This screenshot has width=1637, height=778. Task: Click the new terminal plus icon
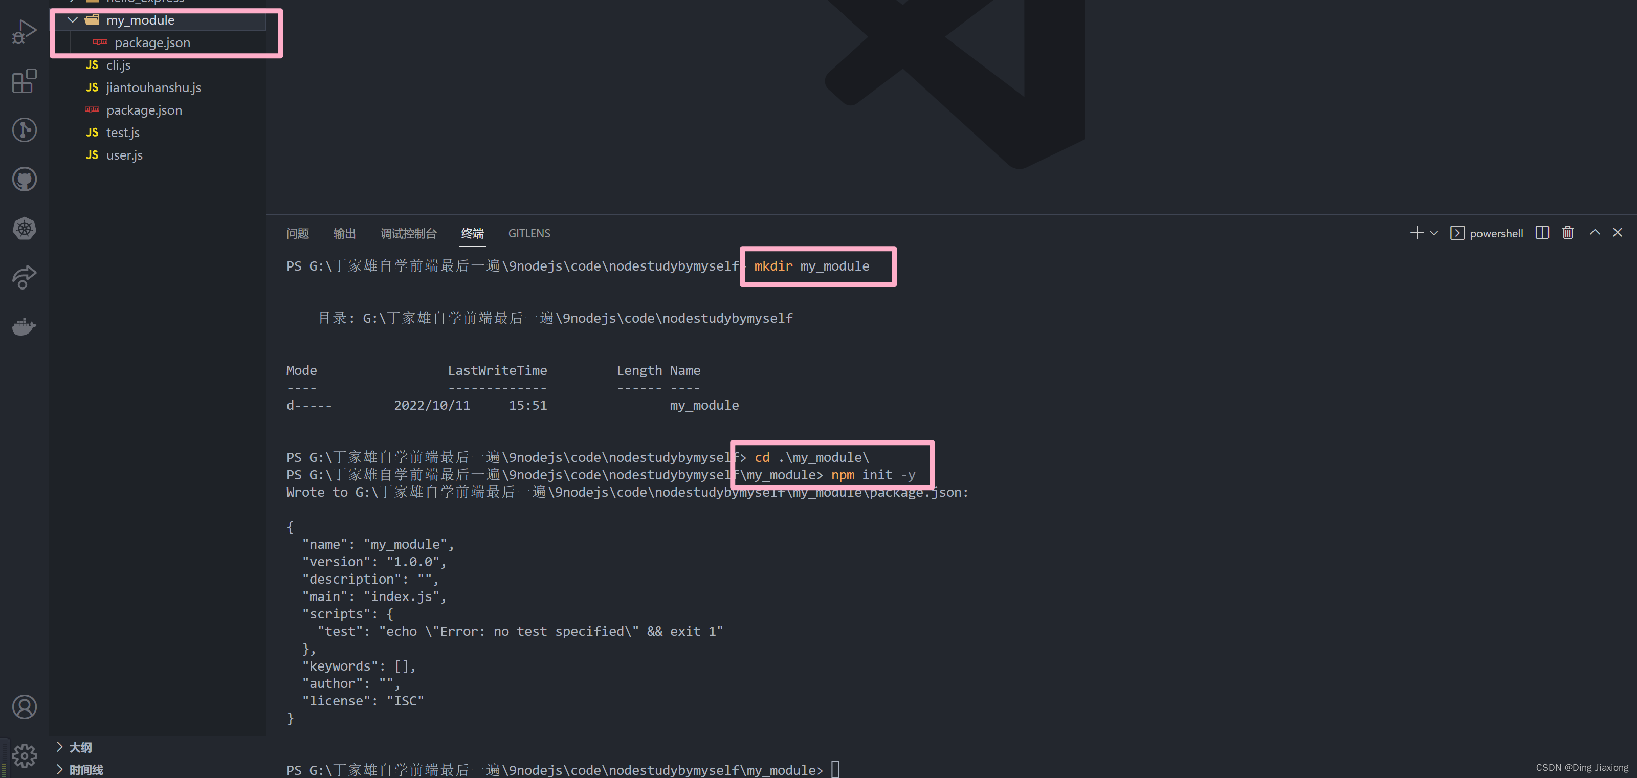coord(1417,233)
